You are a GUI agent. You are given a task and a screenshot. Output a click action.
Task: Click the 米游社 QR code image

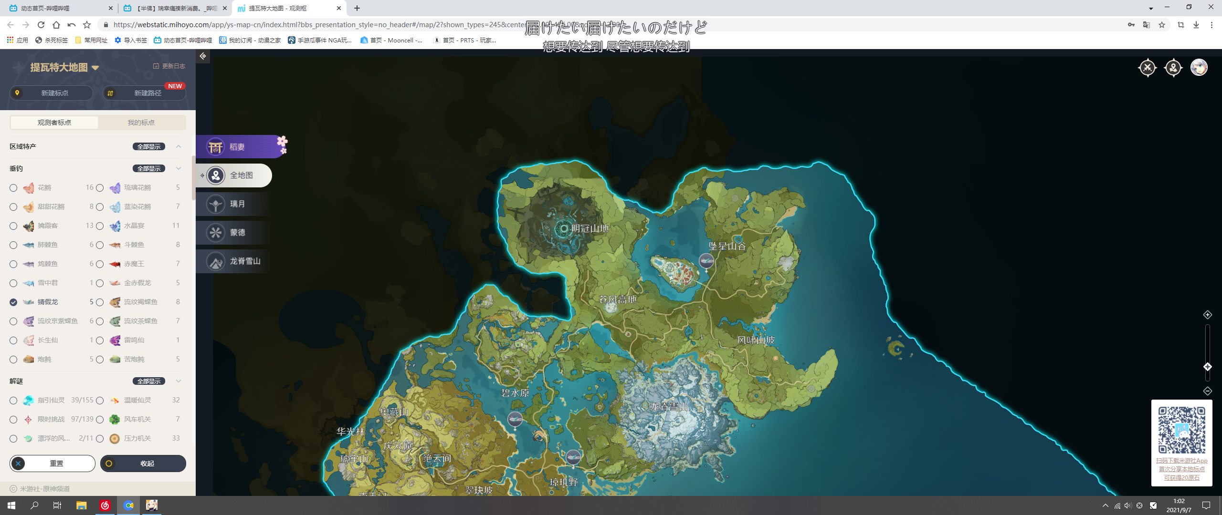tap(1182, 430)
